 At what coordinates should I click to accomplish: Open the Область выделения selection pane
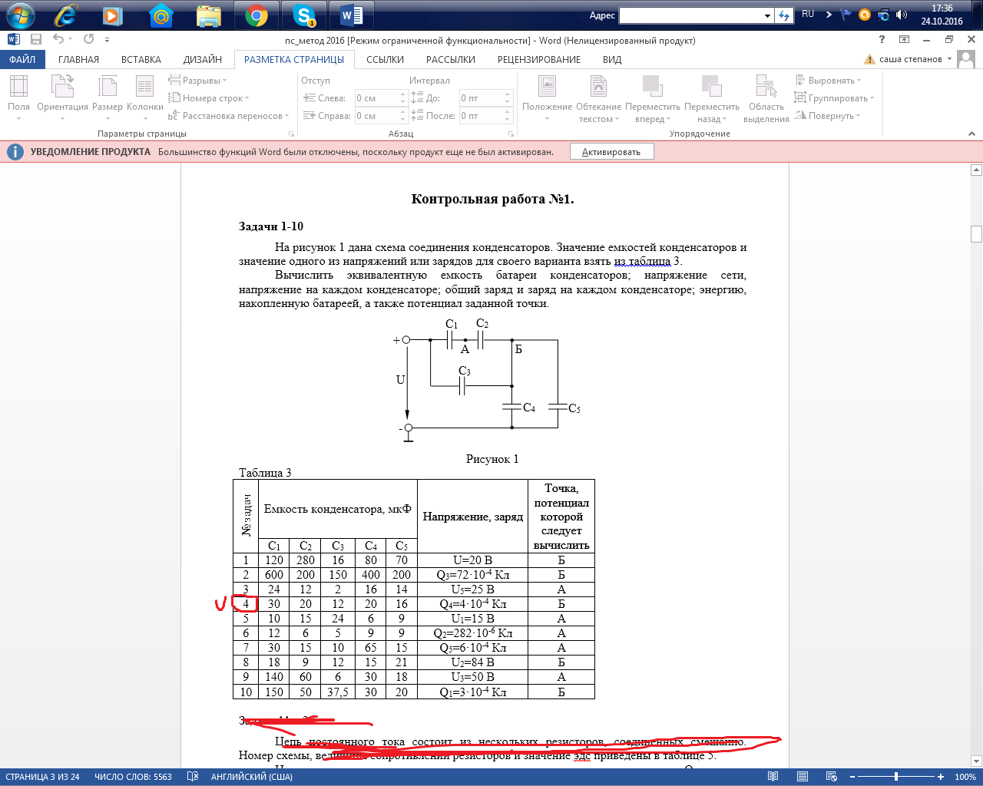766,88
